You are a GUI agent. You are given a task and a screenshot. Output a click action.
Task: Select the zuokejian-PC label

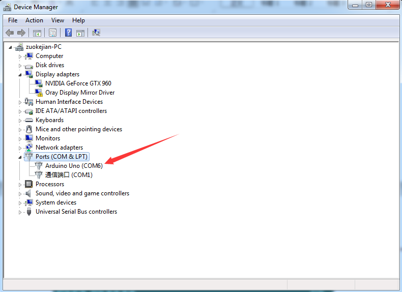(x=44, y=47)
